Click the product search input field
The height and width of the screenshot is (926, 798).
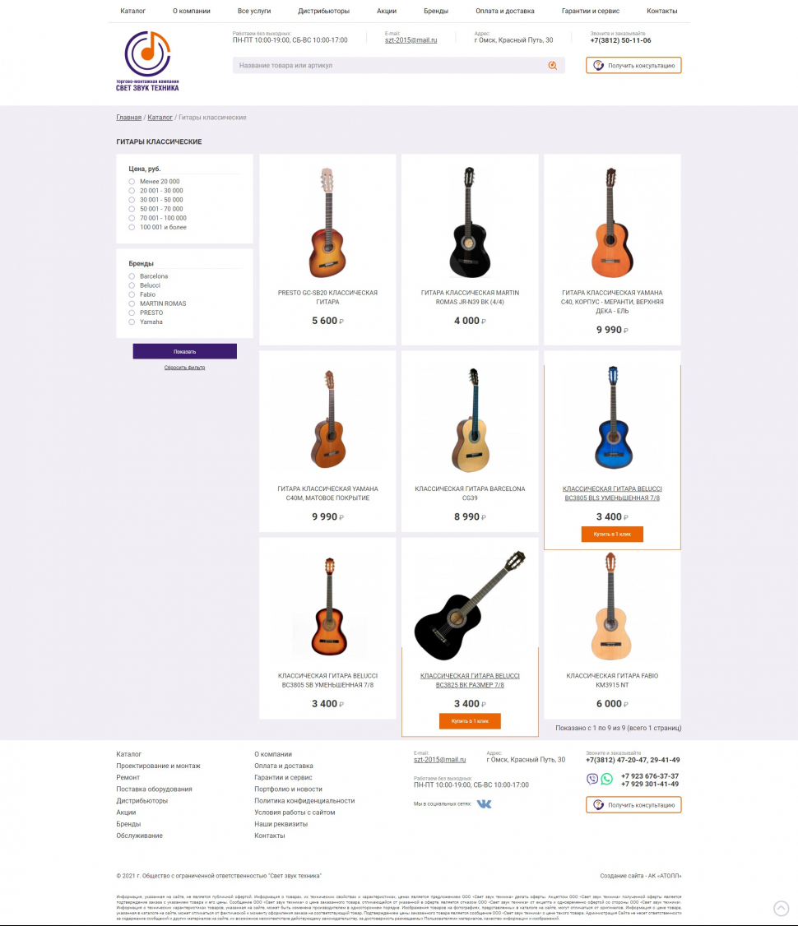pyautogui.click(x=390, y=66)
